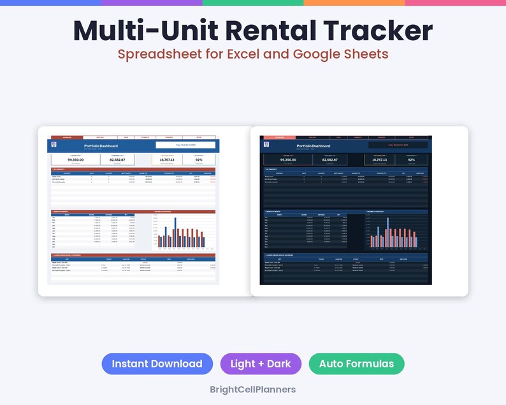Click the 99,350.00 card in dark sheet

288,159
